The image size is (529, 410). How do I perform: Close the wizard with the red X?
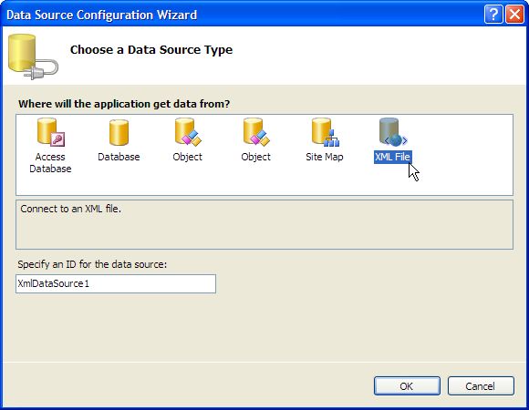[x=514, y=15]
